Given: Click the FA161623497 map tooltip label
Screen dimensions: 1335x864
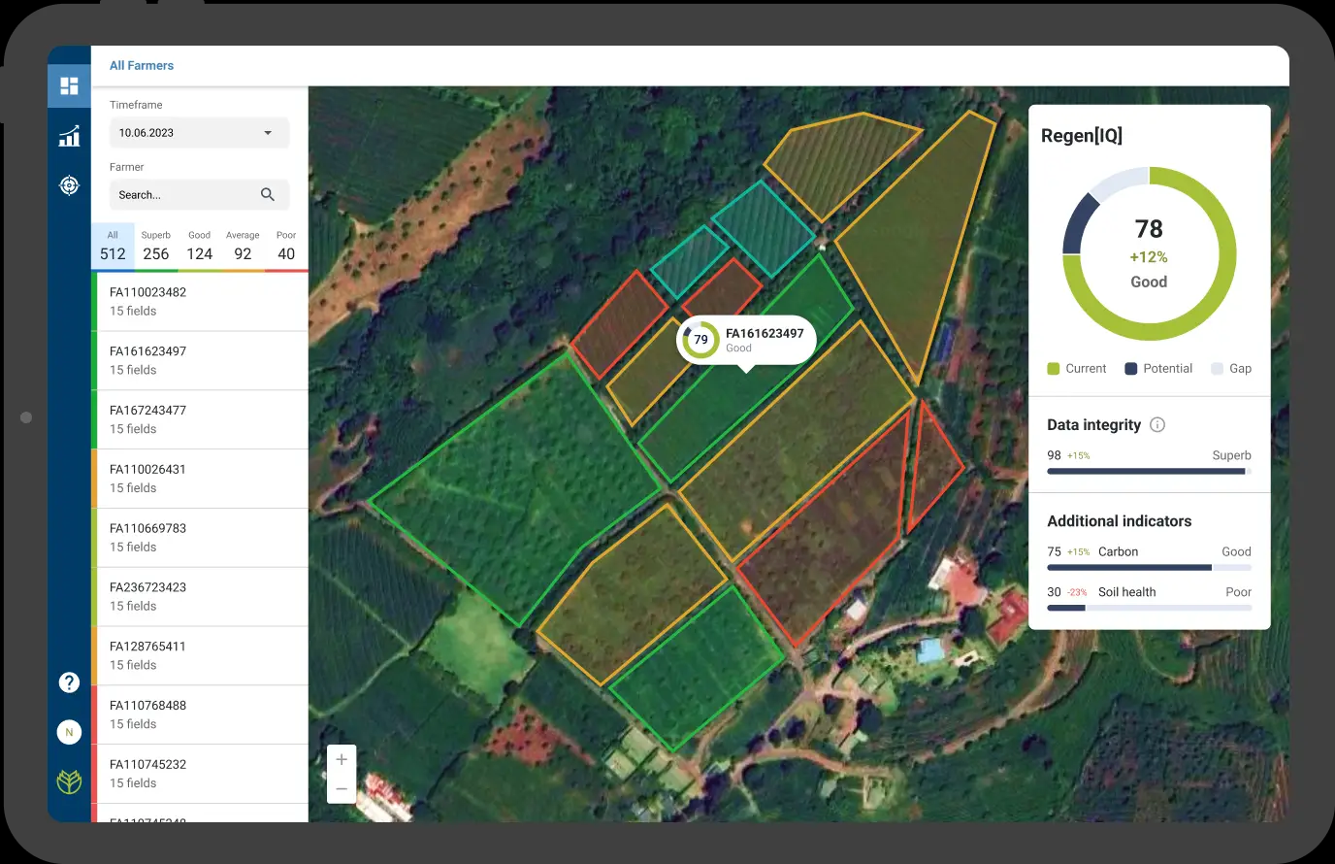Looking at the screenshot, I should click(x=765, y=333).
